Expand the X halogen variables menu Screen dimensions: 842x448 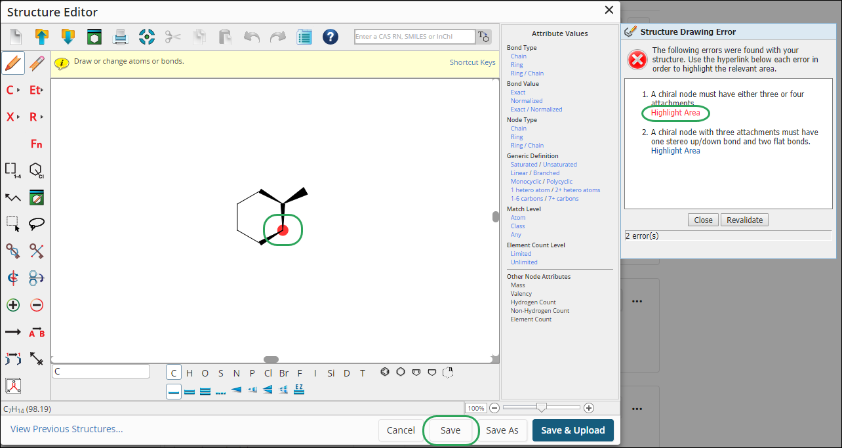click(x=13, y=117)
